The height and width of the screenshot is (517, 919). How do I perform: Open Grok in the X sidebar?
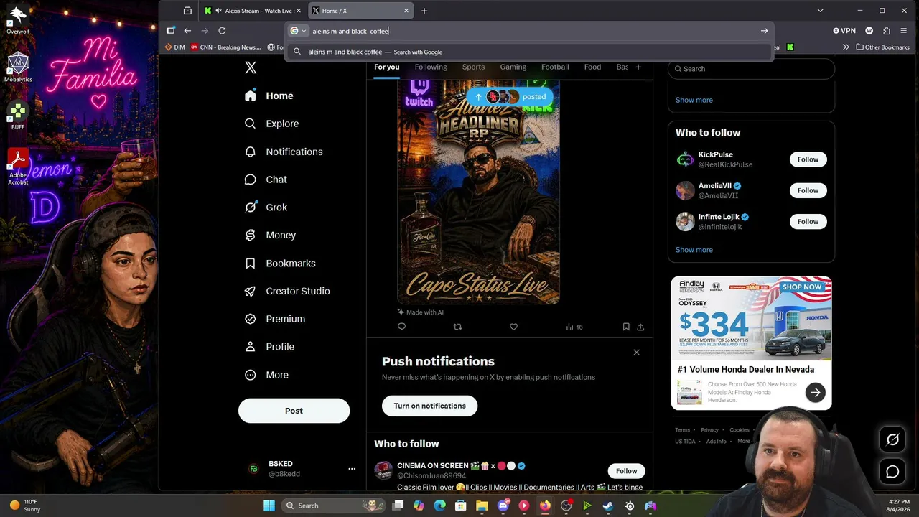(x=266, y=208)
